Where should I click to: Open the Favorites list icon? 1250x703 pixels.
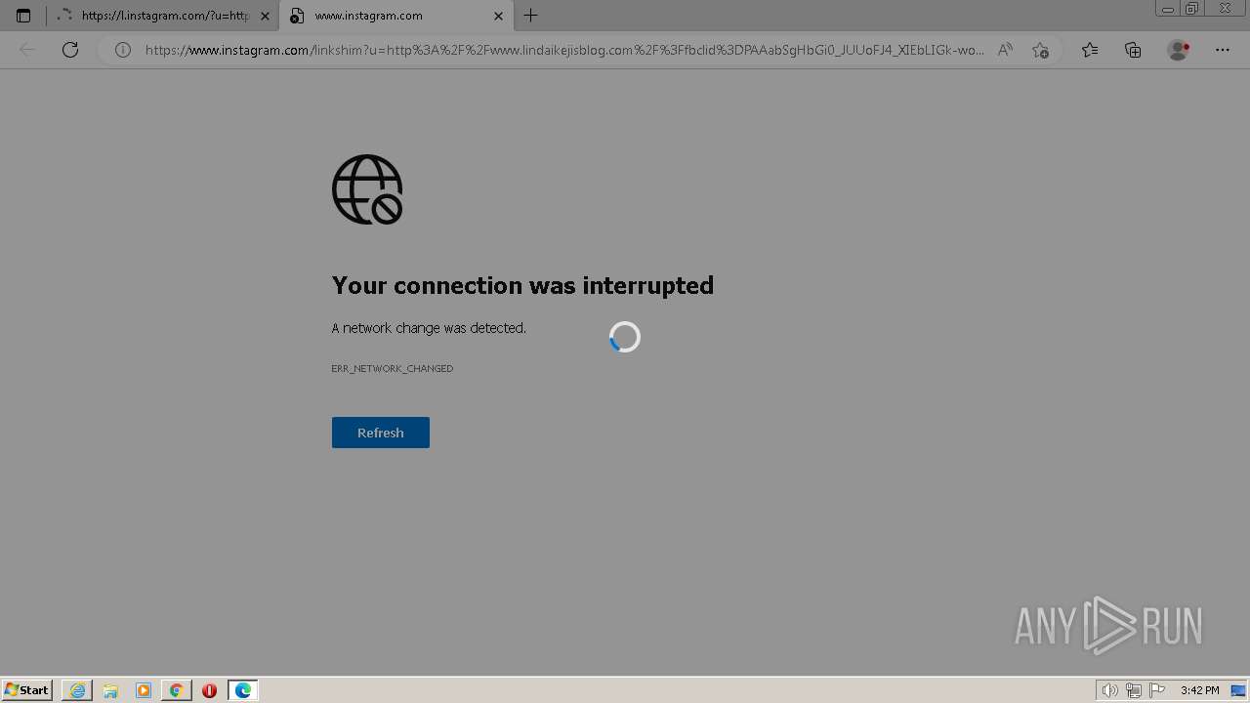coord(1090,50)
